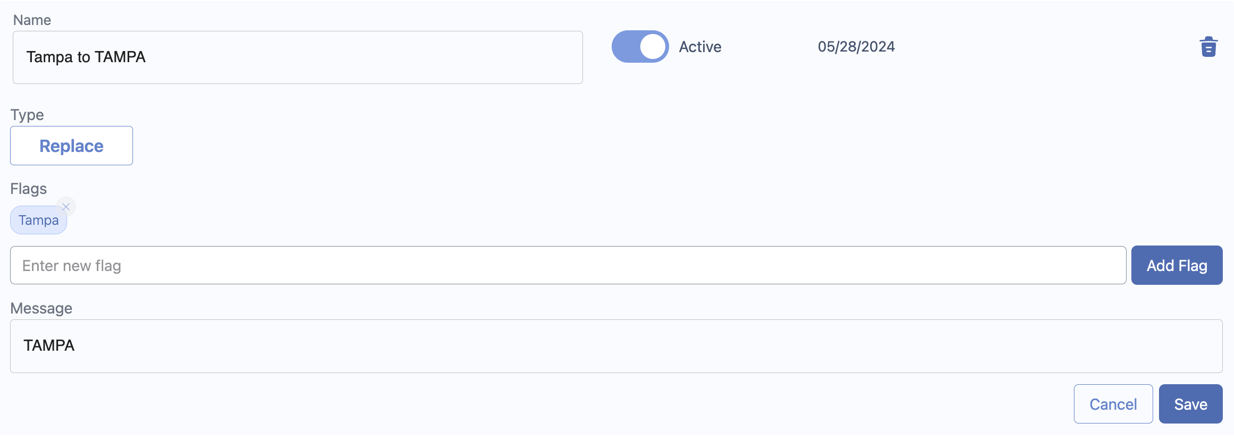The width and height of the screenshot is (1234, 440).
Task: Click the Active label next to switch
Action: (x=700, y=47)
